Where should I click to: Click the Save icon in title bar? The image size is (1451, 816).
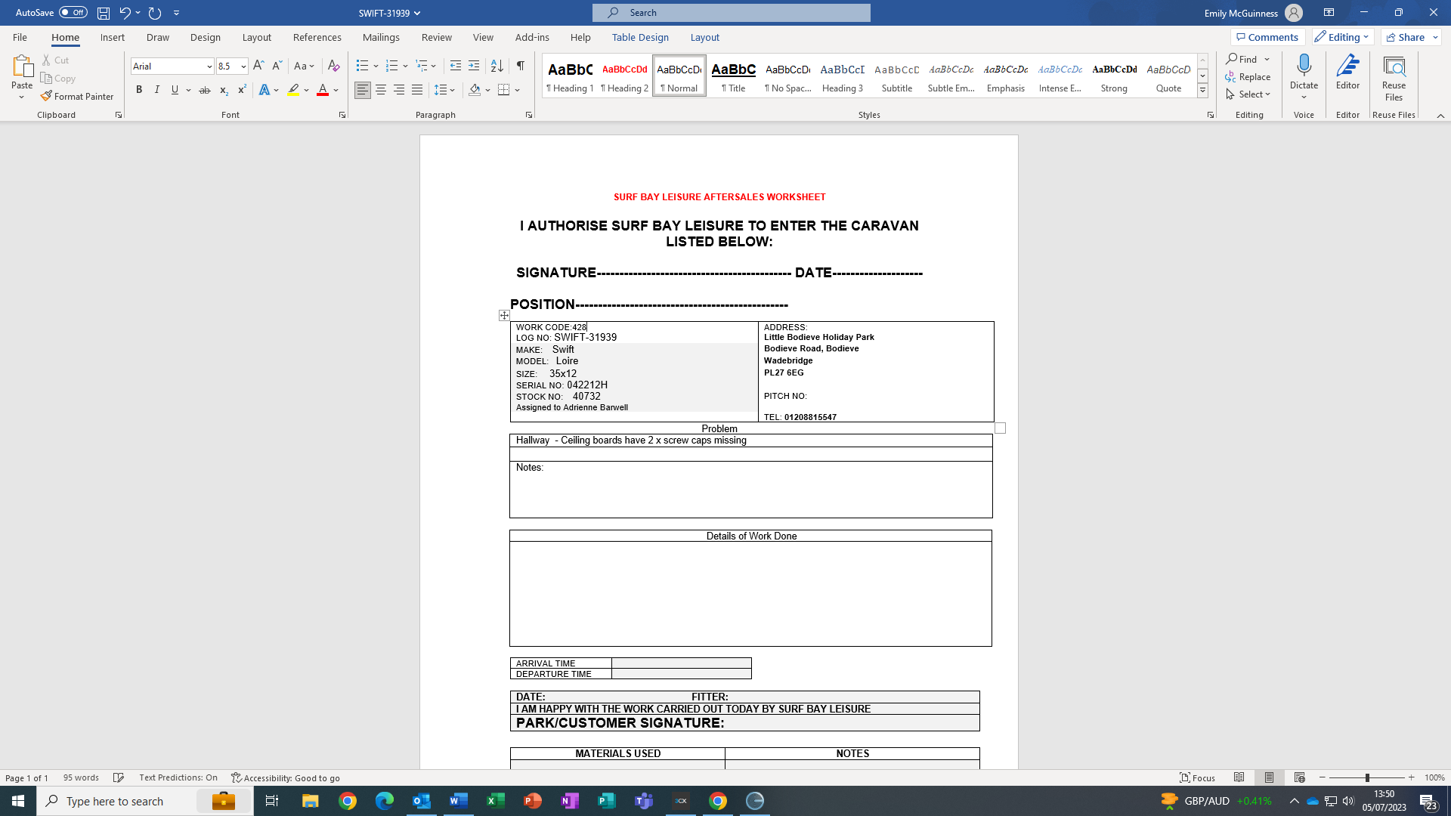point(104,13)
